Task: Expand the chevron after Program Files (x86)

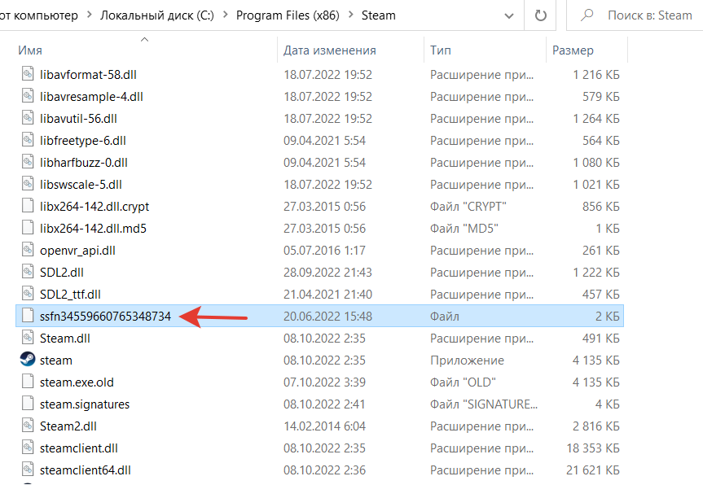Action: tap(350, 15)
